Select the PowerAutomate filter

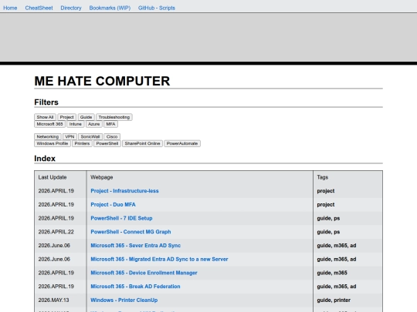(x=182, y=143)
